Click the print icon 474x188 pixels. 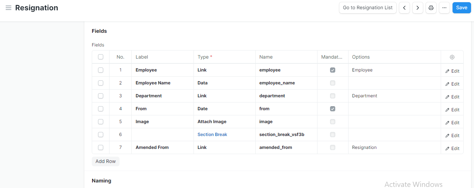(x=431, y=8)
